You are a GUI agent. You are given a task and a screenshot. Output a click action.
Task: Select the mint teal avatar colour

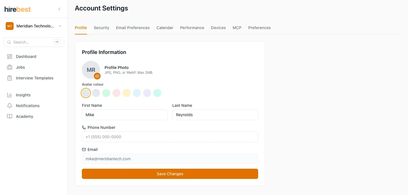(x=157, y=93)
